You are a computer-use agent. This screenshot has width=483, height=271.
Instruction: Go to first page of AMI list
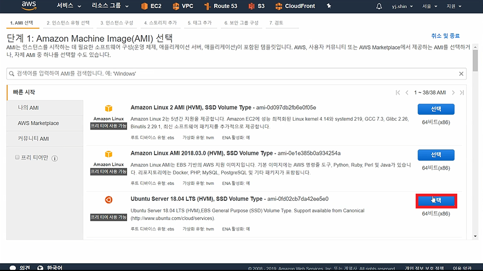[398, 93]
